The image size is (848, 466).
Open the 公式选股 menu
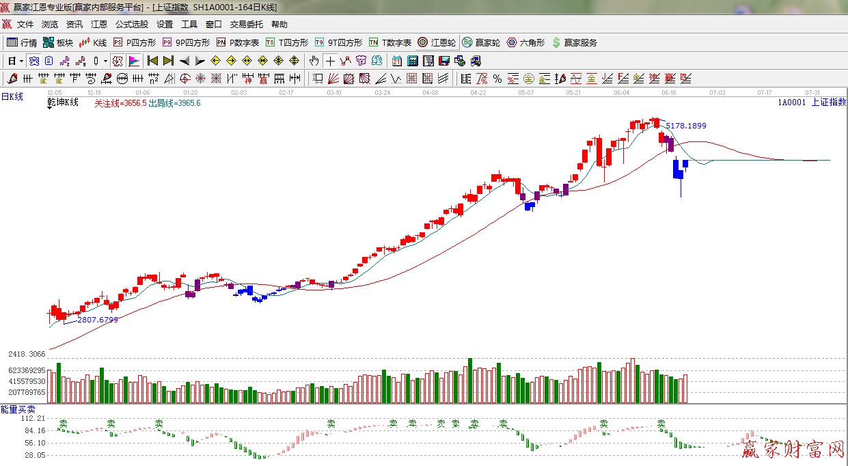[x=131, y=25]
